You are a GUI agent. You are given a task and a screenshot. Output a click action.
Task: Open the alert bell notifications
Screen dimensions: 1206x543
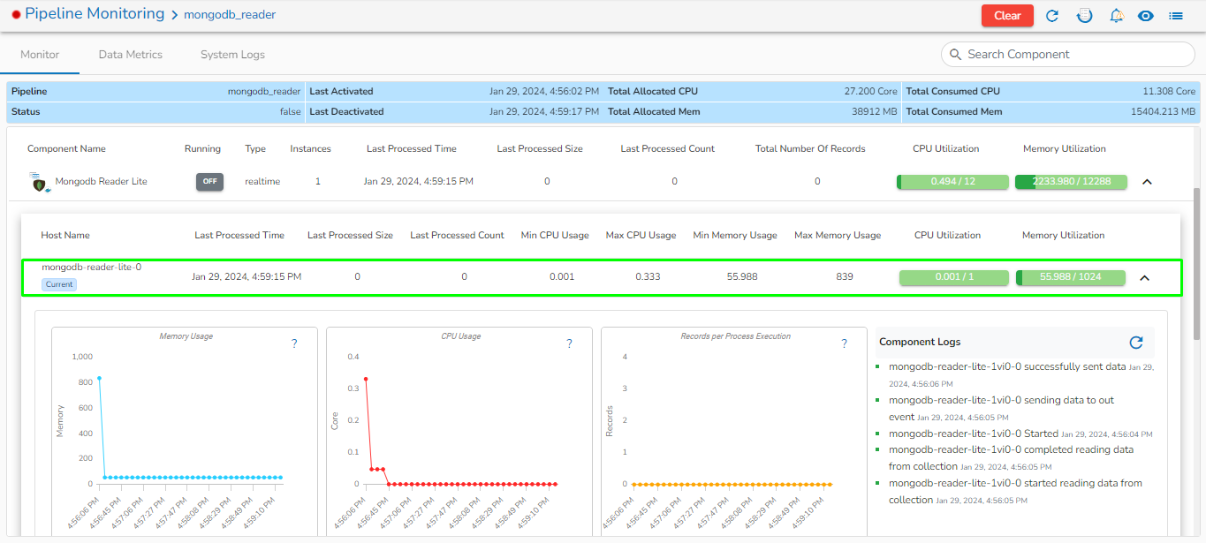pos(1116,16)
